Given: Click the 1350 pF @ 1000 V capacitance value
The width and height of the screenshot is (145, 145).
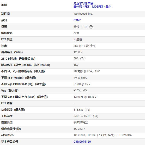Looking at the screenshot, I should (85, 97).
